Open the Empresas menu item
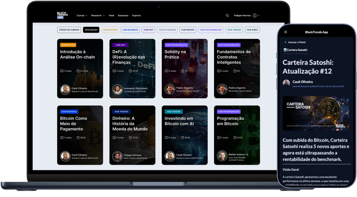 point(123,16)
